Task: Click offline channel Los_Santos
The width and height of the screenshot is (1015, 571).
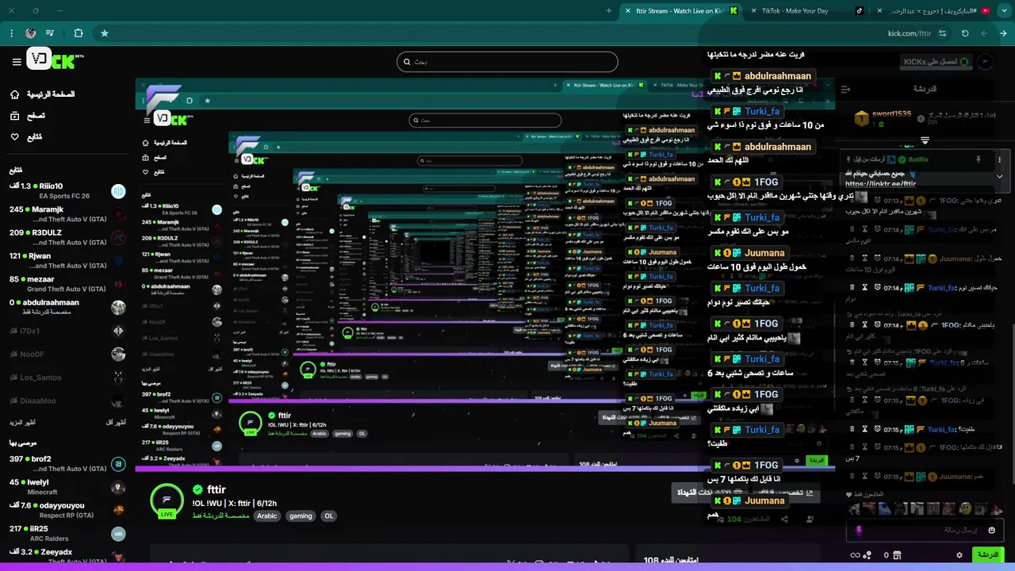Action: [67, 377]
